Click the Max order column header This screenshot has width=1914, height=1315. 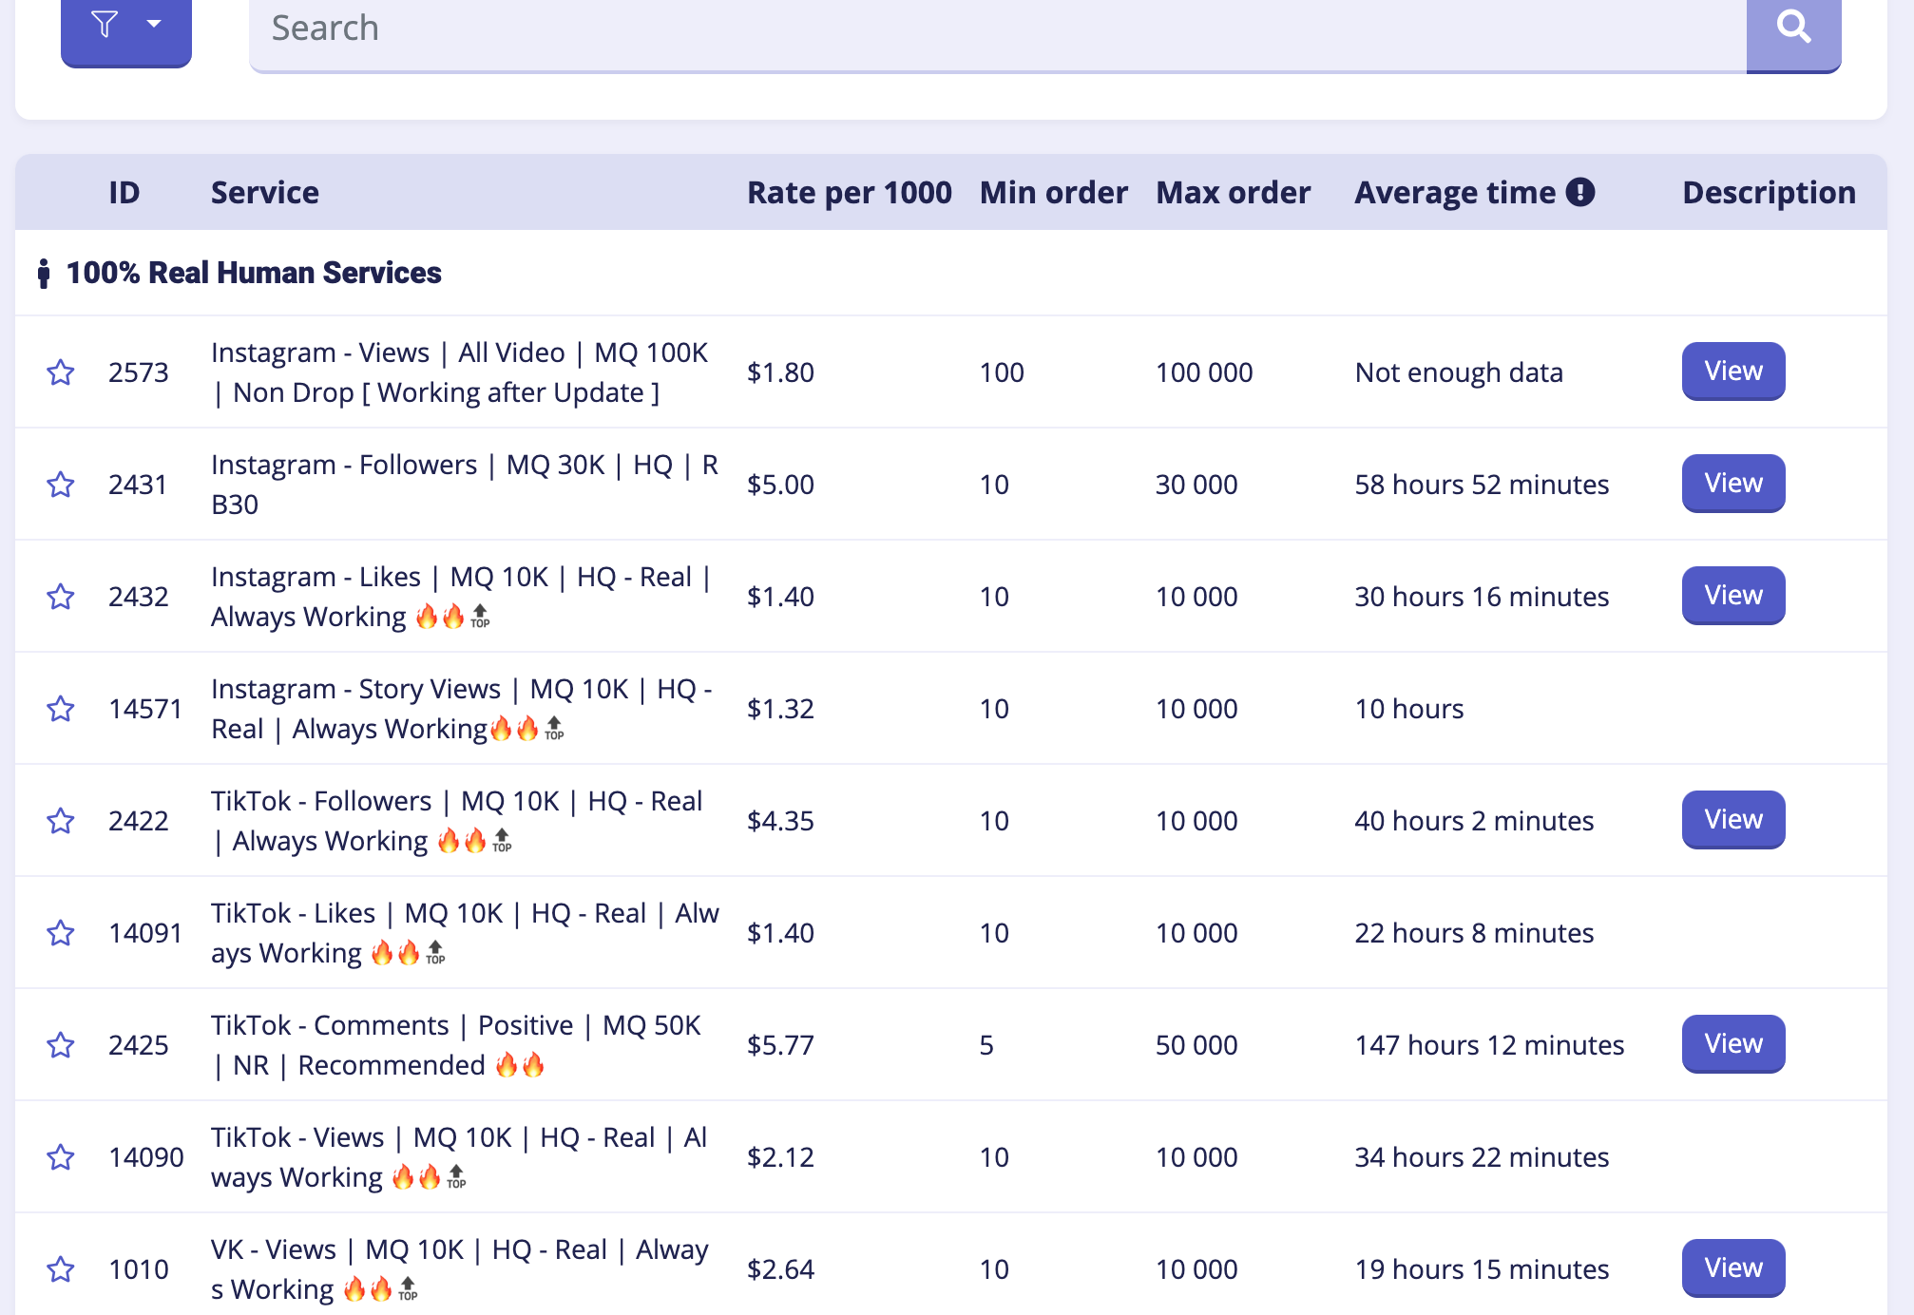tap(1234, 193)
